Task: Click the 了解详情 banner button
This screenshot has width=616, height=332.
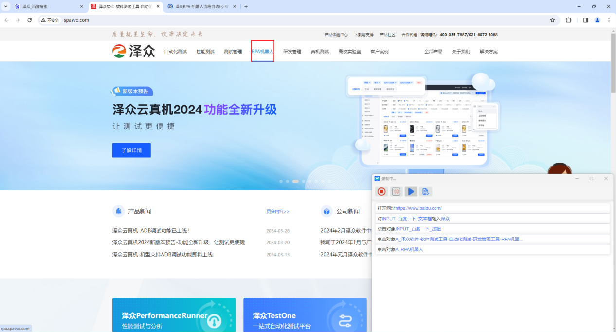Action: click(131, 150)
